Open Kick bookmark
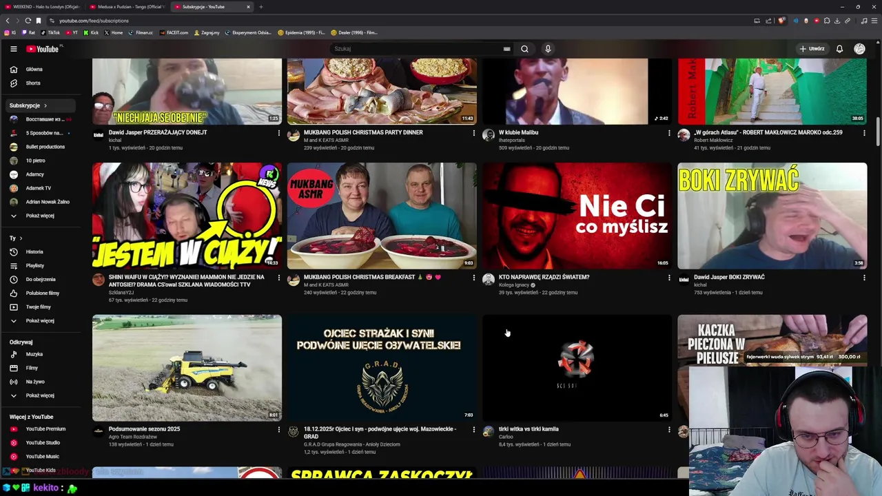 (92, 32)
